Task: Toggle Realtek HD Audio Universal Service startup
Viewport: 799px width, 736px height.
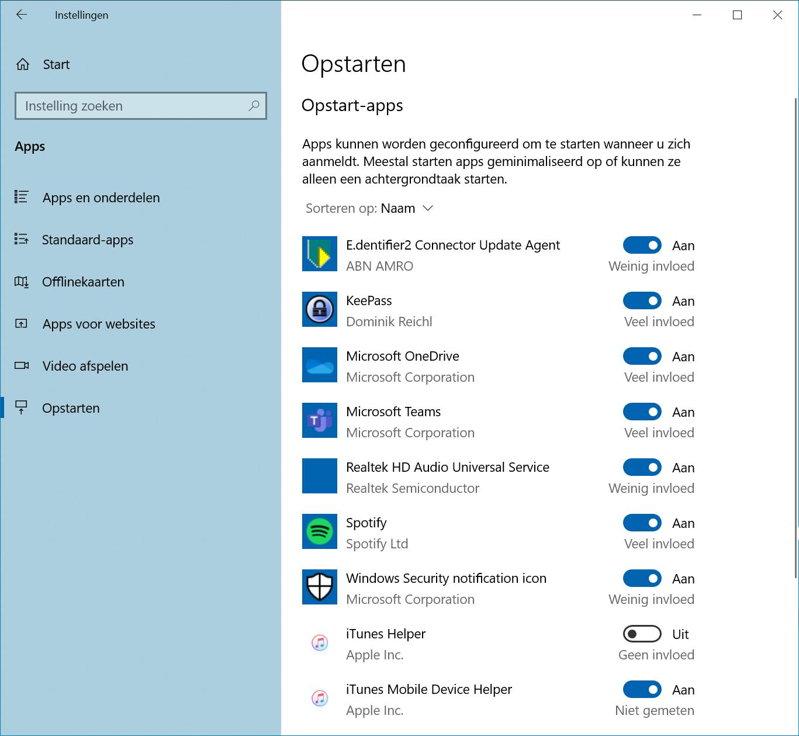Action: (x=642, y=467)
